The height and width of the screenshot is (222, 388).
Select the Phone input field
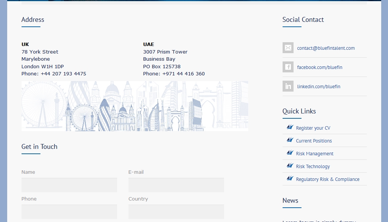coord(69,212)
